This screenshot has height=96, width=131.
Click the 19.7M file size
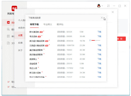[x=82, y=41]
